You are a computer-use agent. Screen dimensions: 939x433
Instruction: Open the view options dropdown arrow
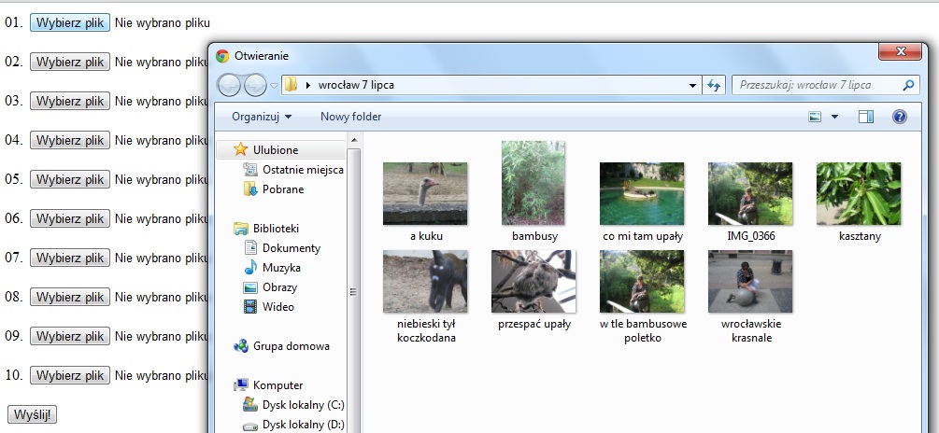834,117
